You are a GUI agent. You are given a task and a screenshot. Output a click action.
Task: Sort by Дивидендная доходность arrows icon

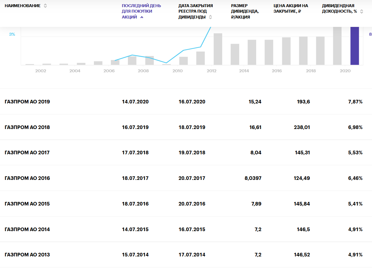click(x=362, y=11)
